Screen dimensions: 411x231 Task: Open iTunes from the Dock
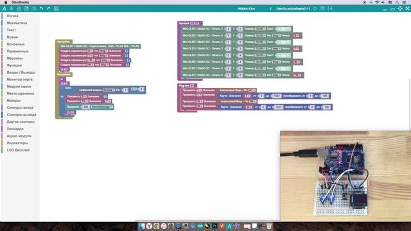[164, 226]
